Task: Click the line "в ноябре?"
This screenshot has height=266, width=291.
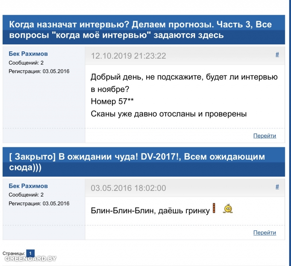Action: click(110, 89)
